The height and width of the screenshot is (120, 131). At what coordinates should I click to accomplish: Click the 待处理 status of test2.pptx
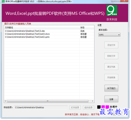(x=83, y=37)
